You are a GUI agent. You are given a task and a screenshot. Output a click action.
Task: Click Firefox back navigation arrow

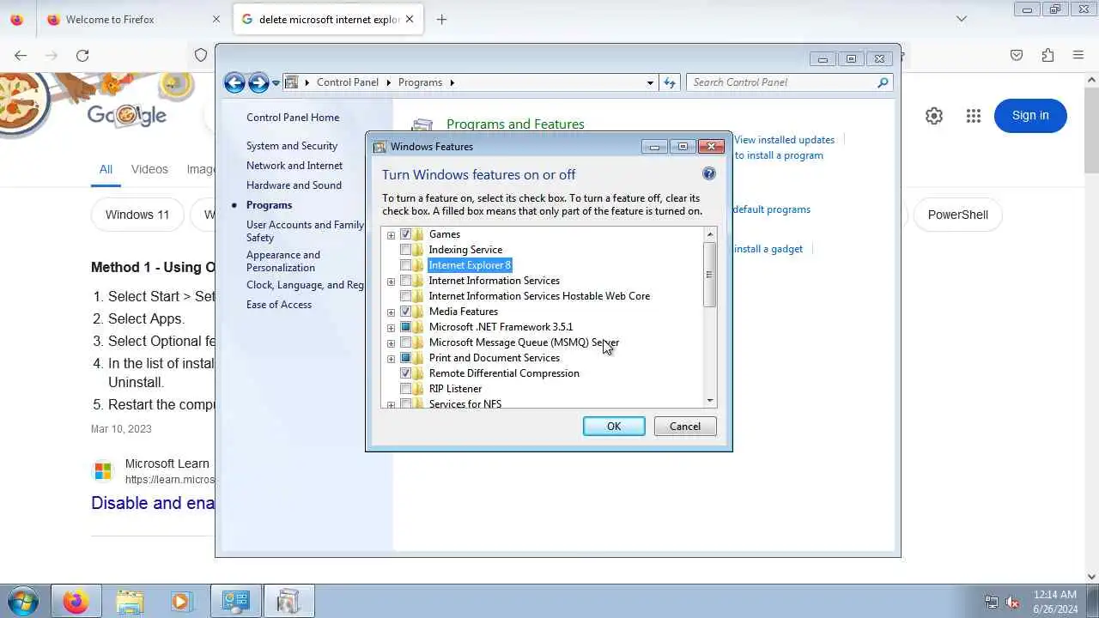[x=21, y=55]
